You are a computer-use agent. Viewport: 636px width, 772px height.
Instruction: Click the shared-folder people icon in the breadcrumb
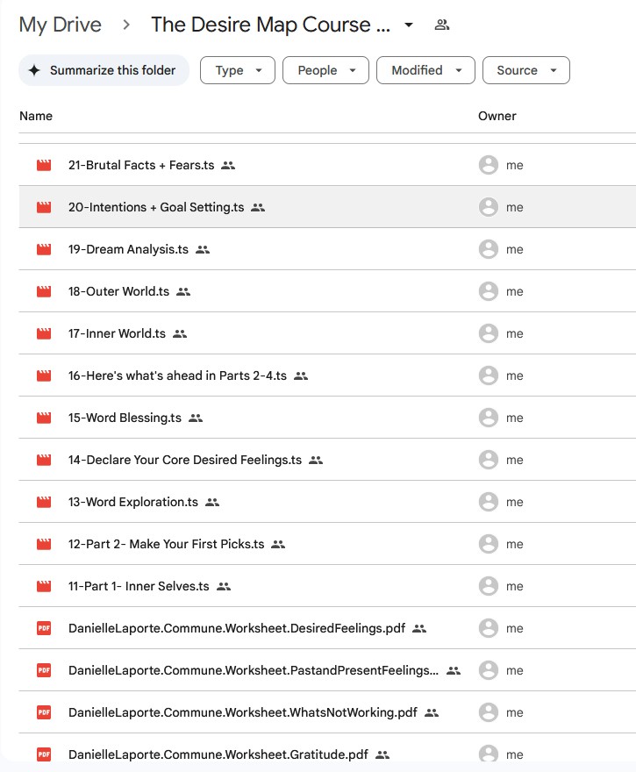(442, 25)
